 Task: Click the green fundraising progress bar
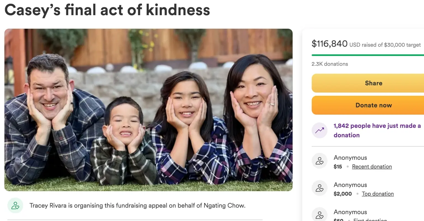[367, 55]
